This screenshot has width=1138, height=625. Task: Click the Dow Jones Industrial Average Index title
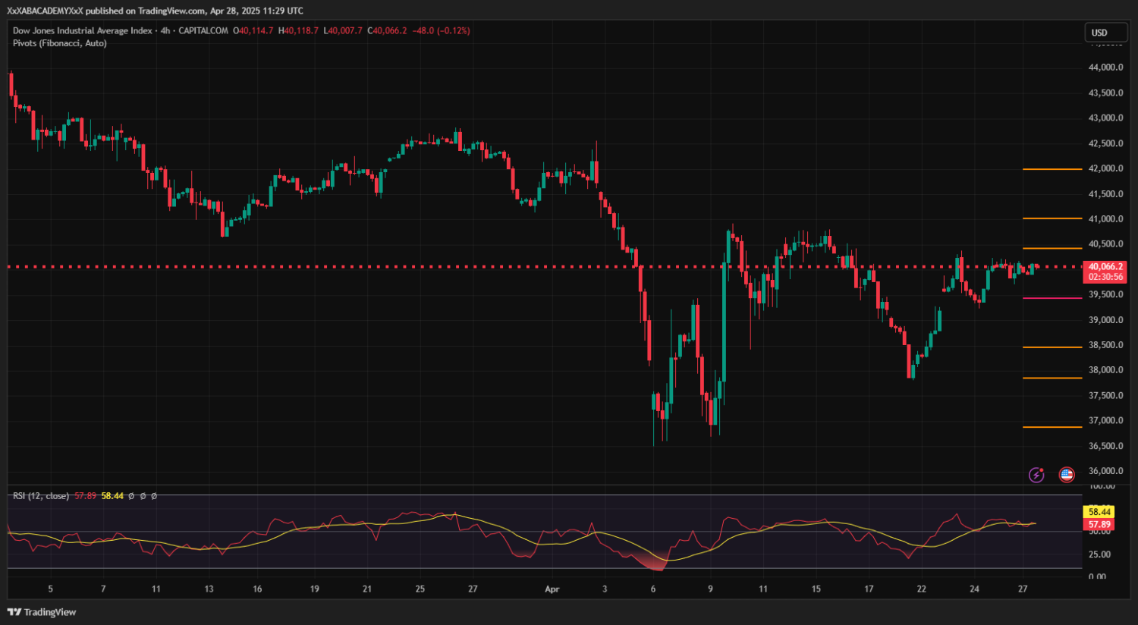82,31
